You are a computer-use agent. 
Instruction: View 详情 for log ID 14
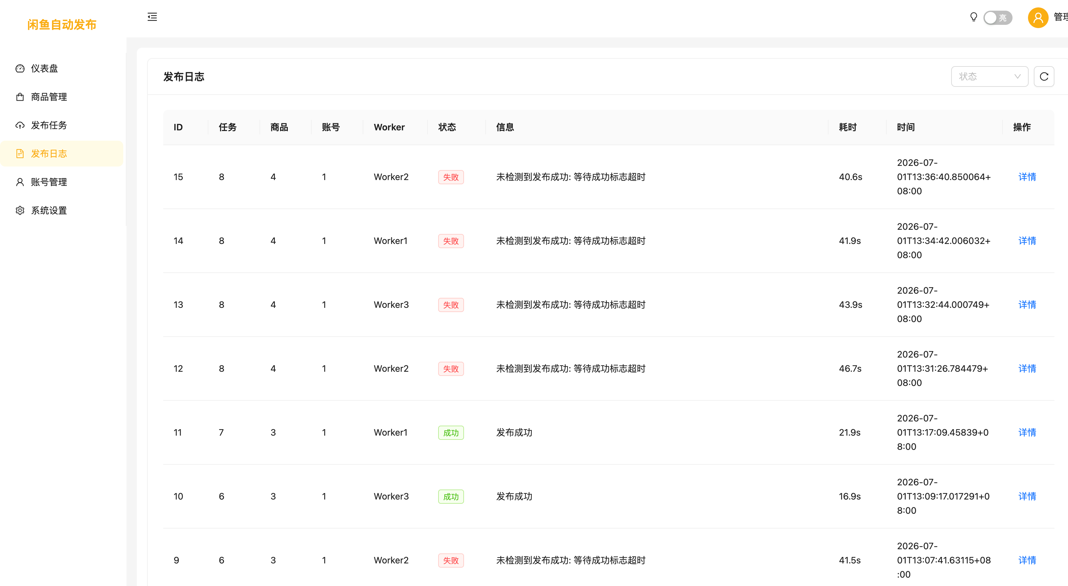[1027, 241]
